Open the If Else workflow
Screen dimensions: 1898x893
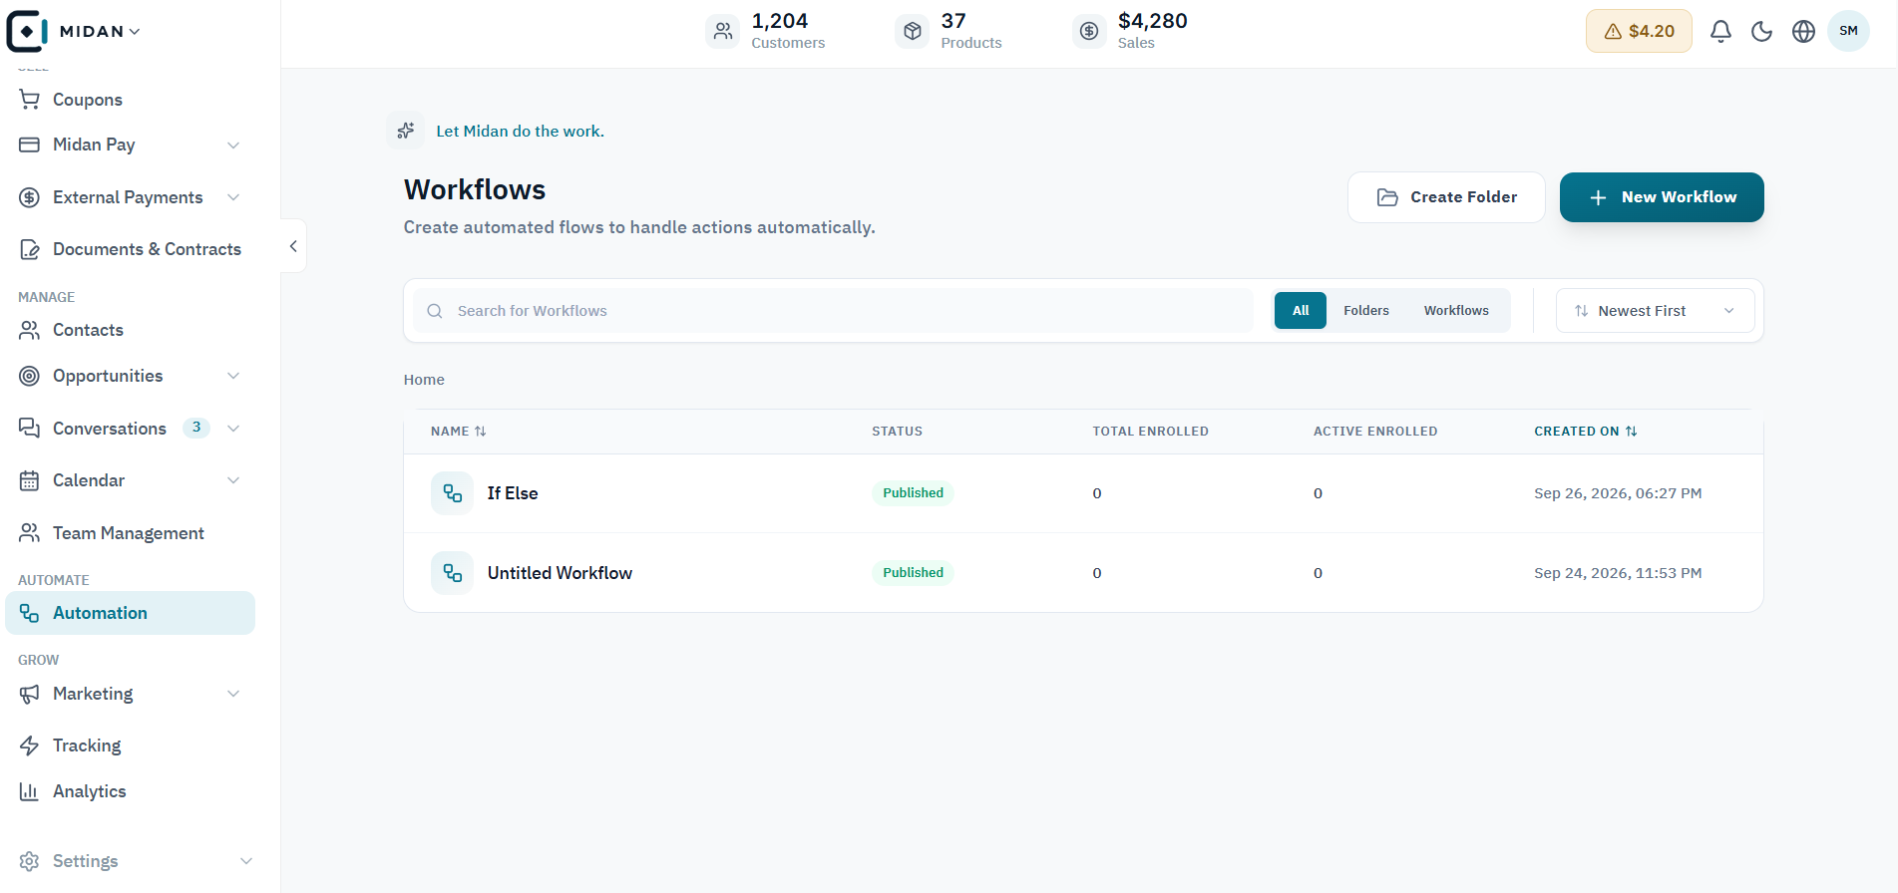tap(513, 493)
